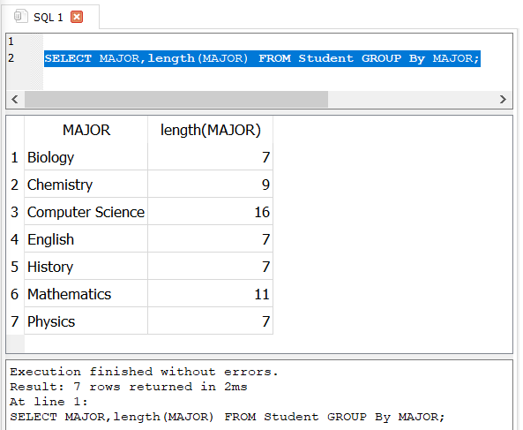The height and width of the screenshot is (430, 523).
Task: Click the SELECT query text in editor
Action: click(262, 58)
